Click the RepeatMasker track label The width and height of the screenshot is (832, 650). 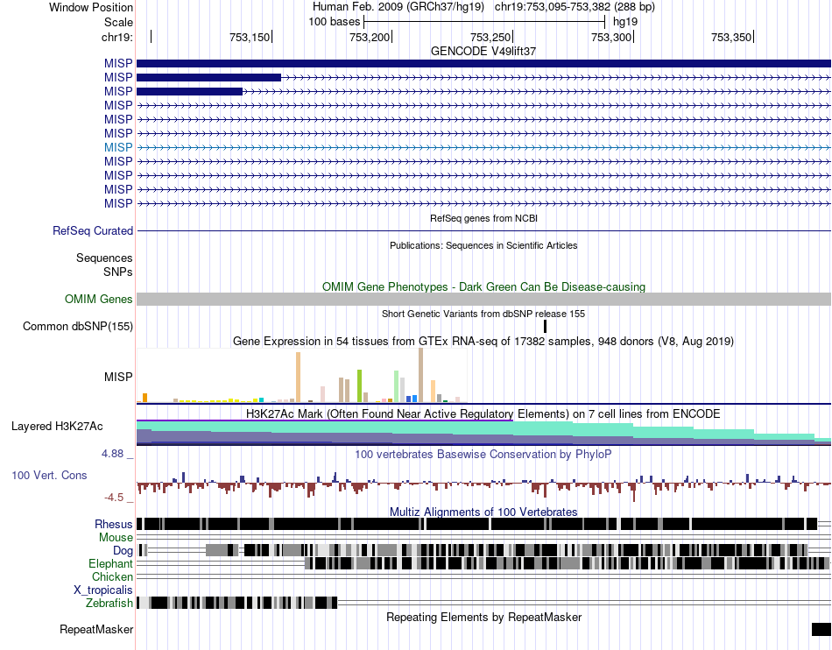point(96,630)
